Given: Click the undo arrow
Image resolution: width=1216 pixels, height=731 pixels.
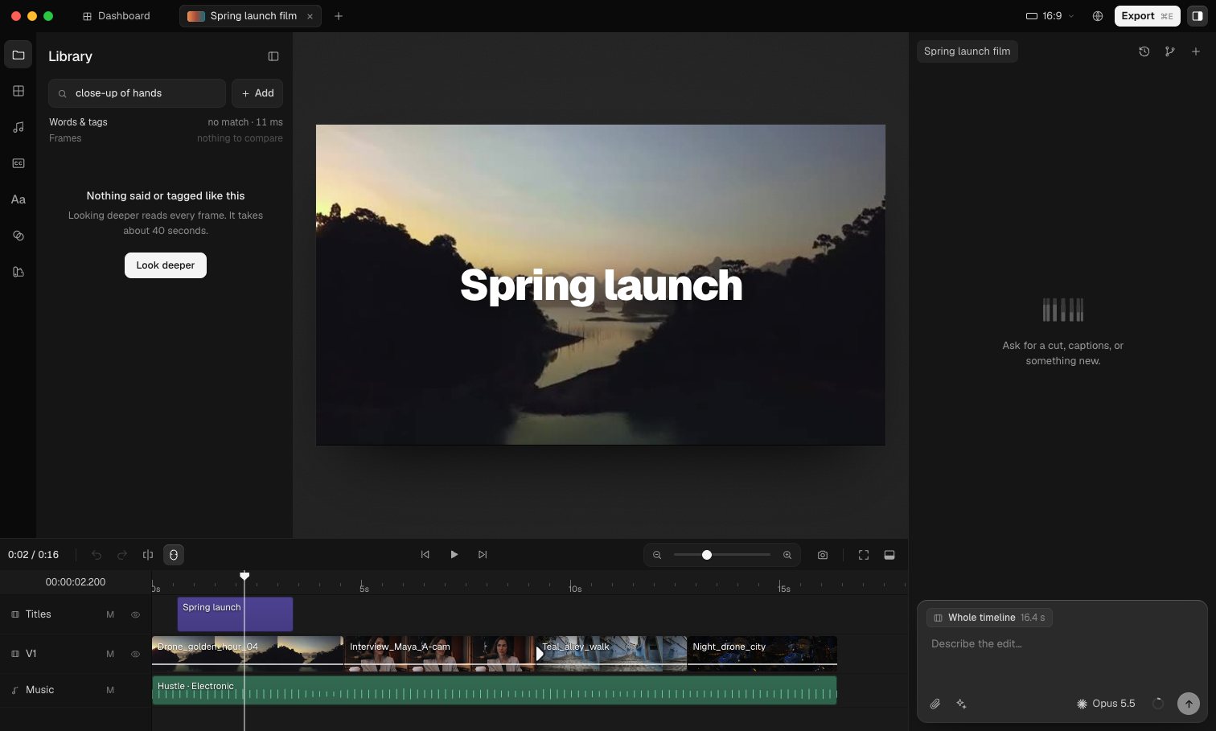Looking at the screenshot, I should pos(97,555).
